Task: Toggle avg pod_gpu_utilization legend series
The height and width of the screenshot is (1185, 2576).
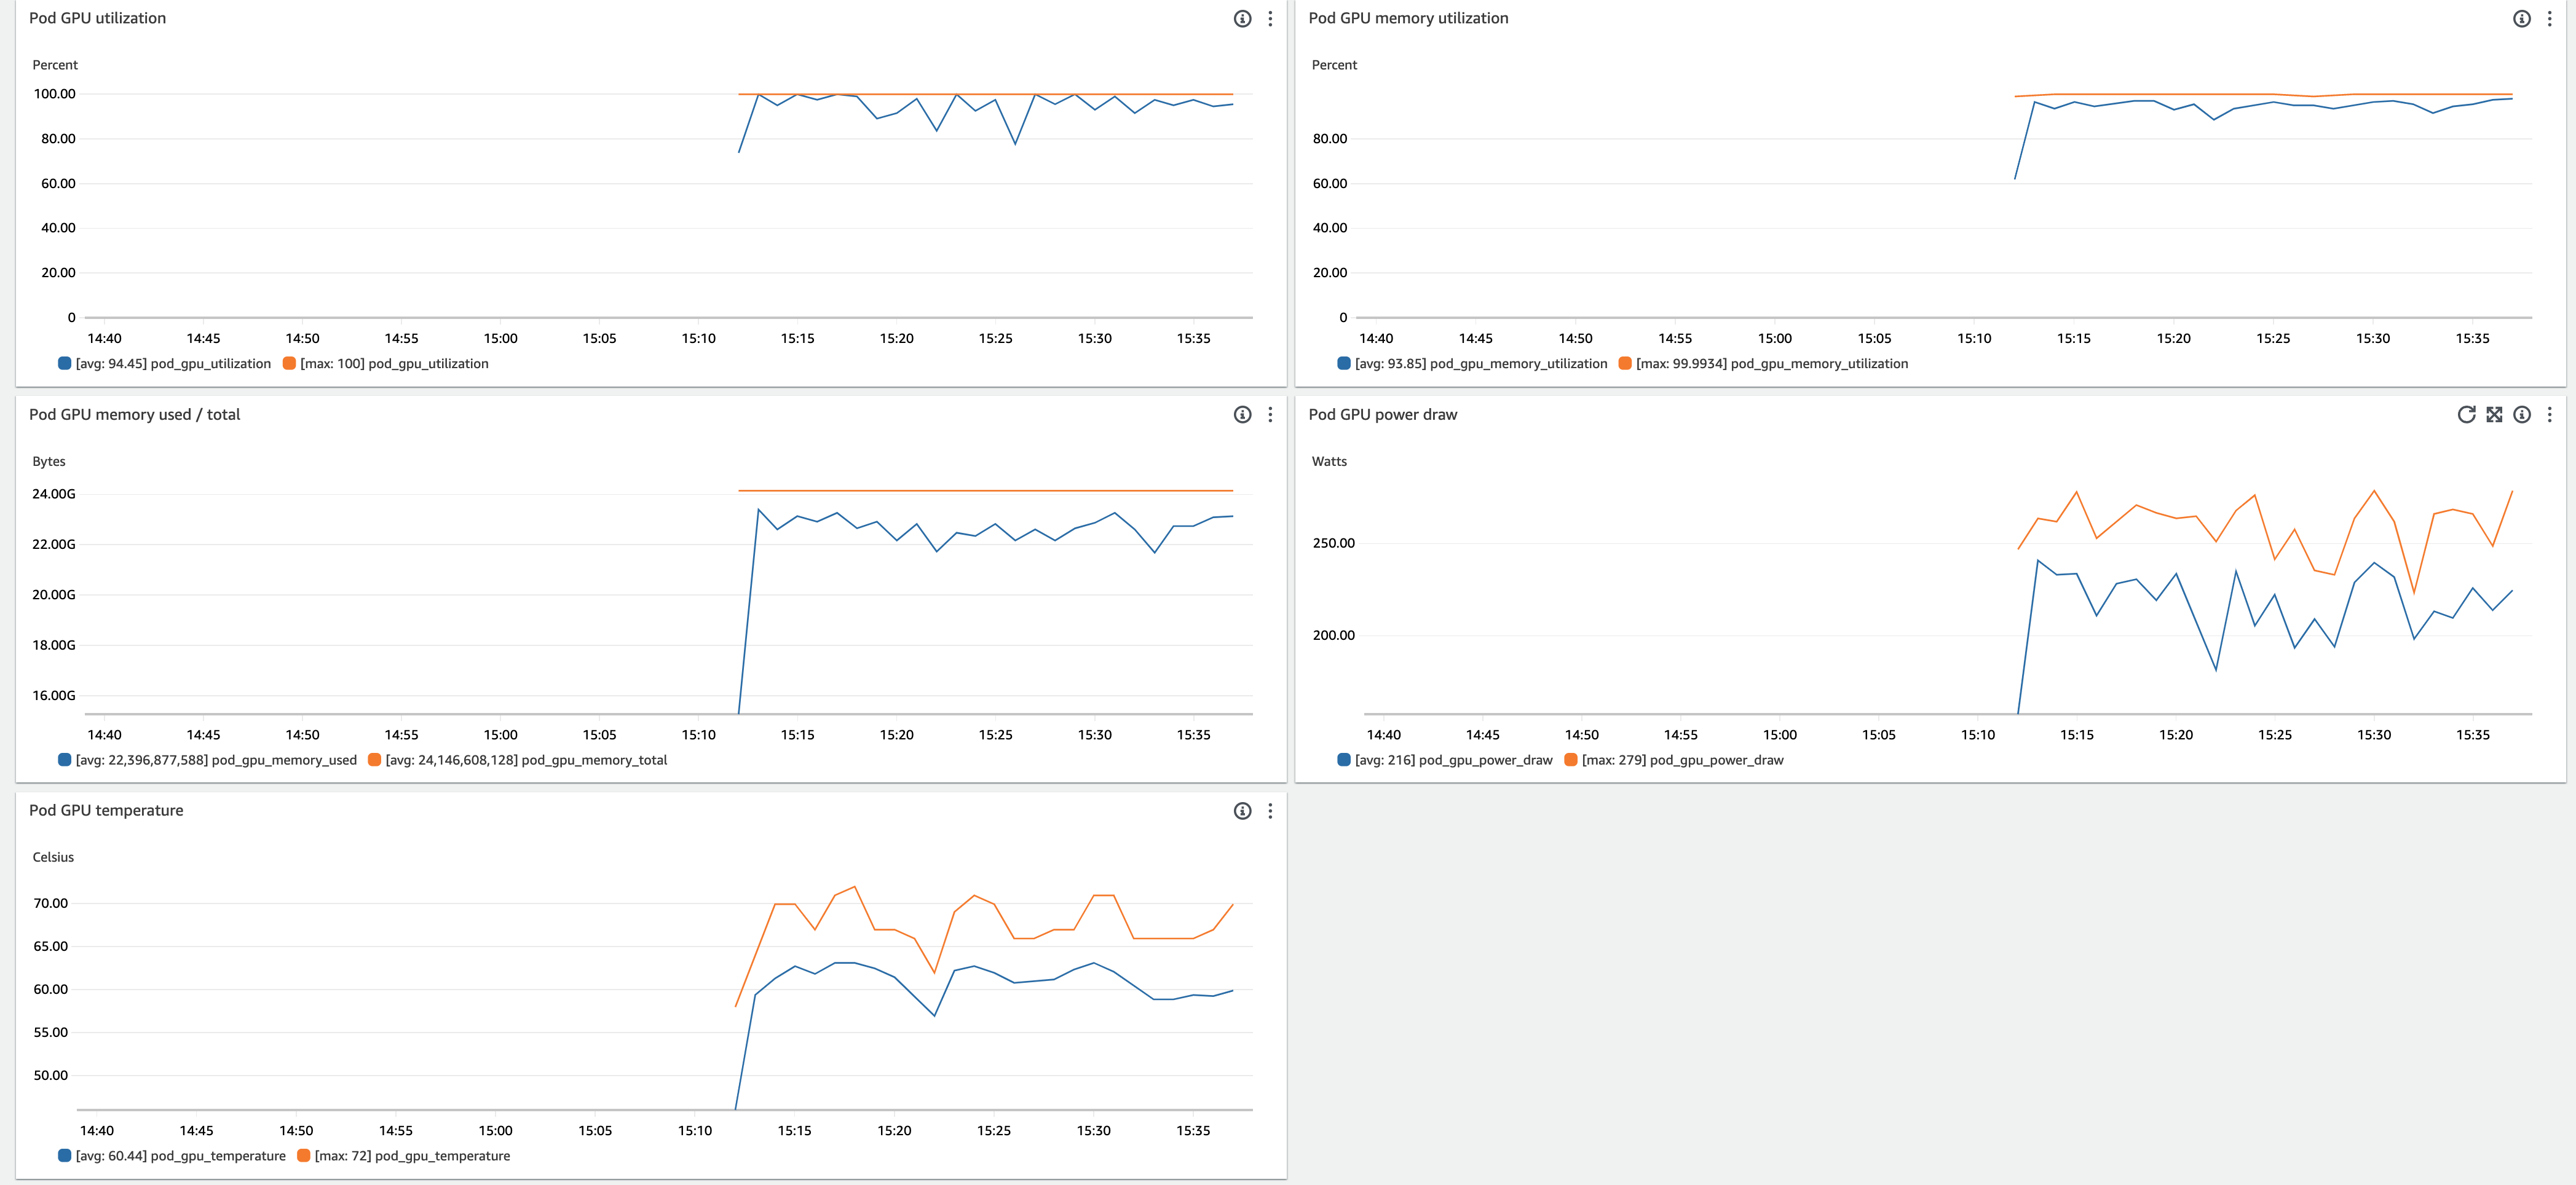Action: [x=173, y=364]
